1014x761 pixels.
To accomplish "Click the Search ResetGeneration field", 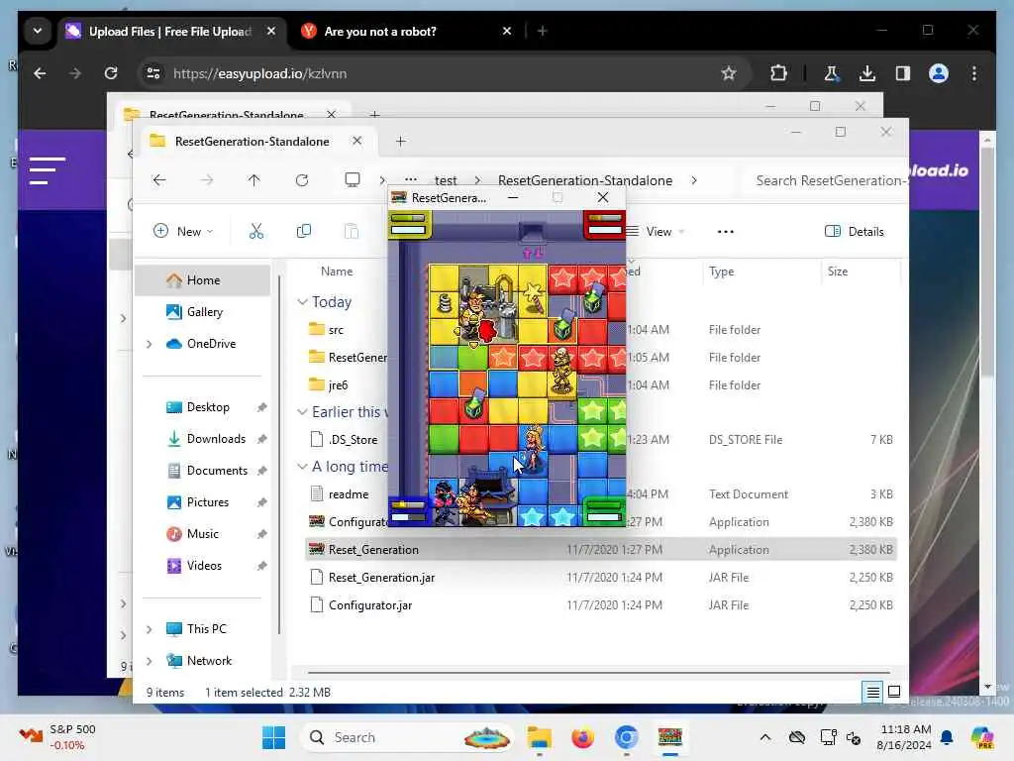I will [x=825, y=180].
